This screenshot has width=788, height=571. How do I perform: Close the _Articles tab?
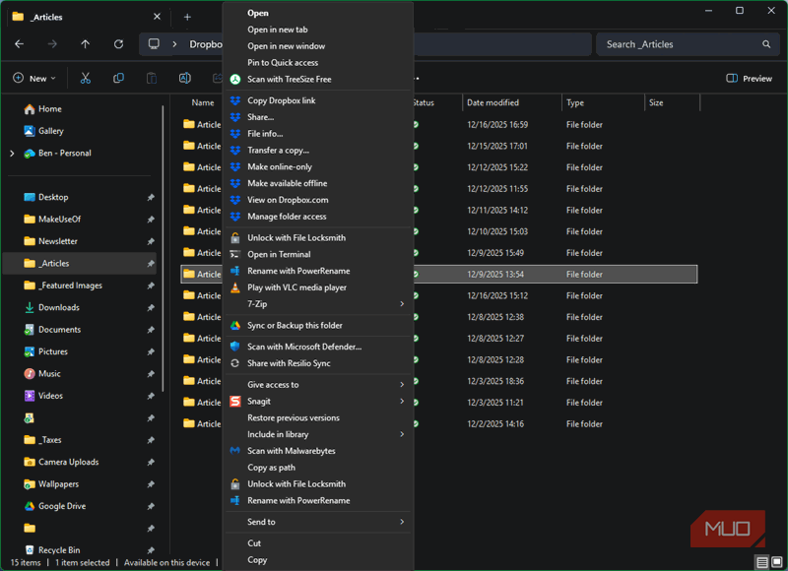157,17
